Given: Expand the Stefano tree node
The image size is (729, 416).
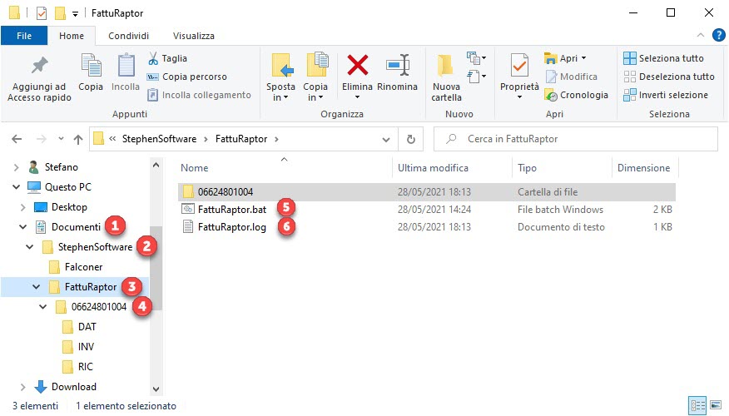Looking at the screenshot, I should 17,167.
